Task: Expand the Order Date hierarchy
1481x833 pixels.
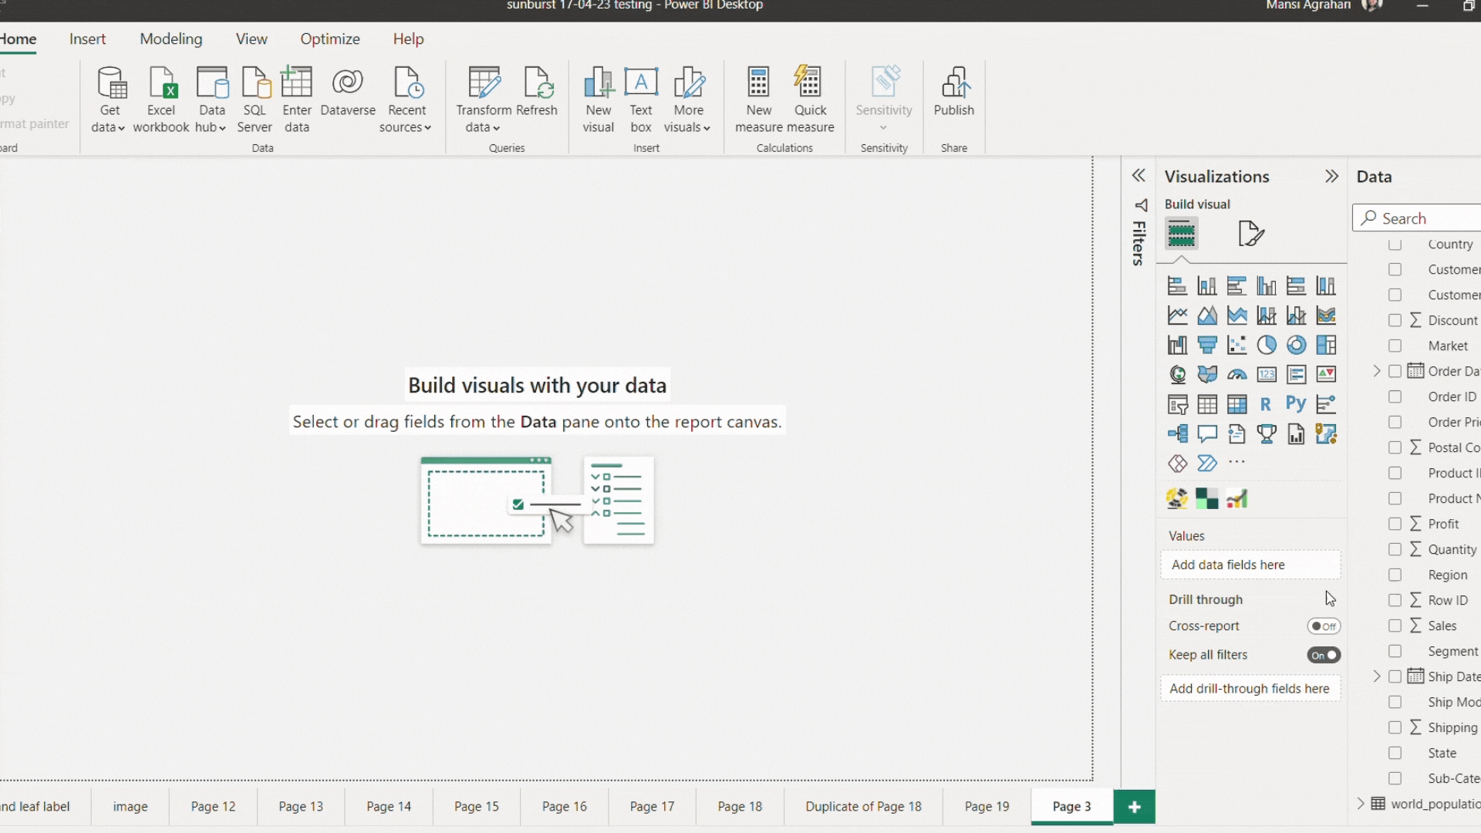Action: 1377,371
